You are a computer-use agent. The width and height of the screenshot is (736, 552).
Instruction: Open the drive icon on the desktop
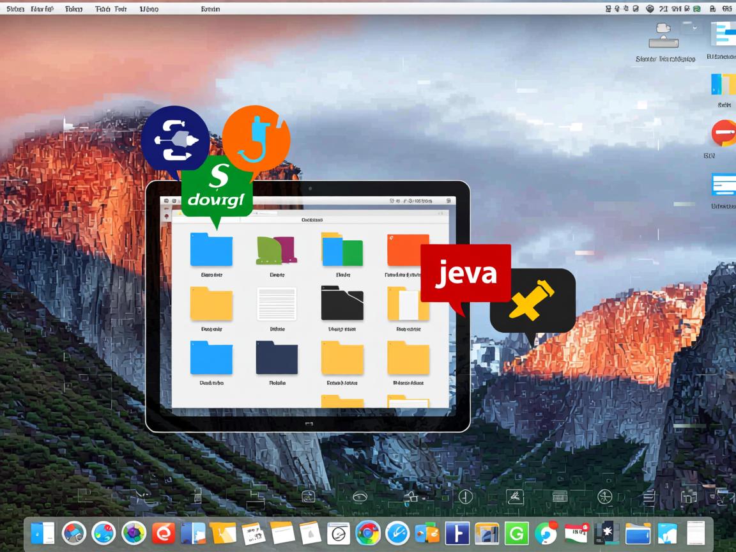coord(664,37)
